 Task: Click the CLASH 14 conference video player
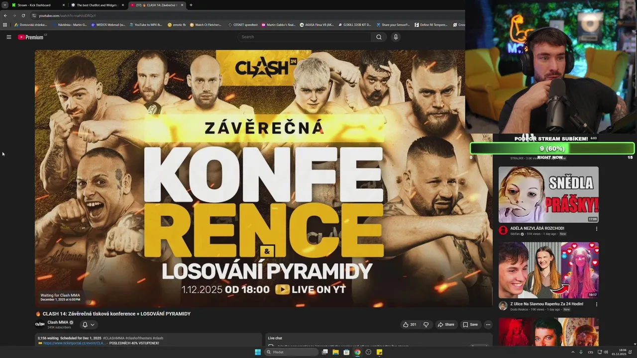coord(263,178)
